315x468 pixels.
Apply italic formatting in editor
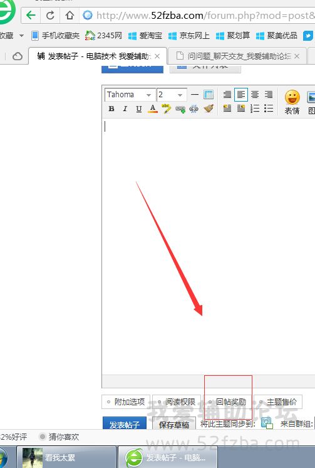(125, 109)
